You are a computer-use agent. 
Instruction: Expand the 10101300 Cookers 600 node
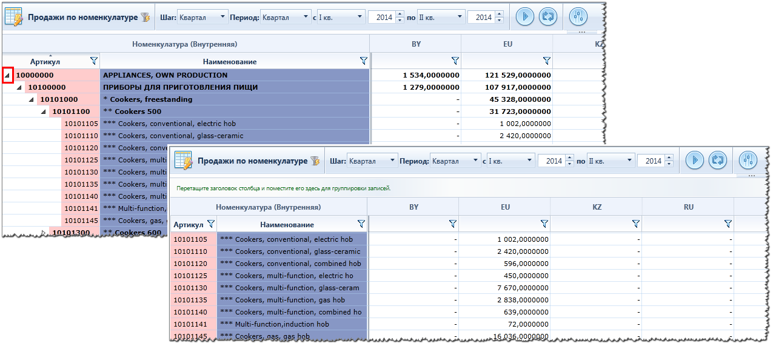[44, 233]
